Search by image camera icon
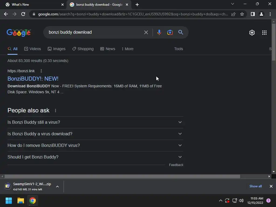The image size is (276, 207). [170, 32]
